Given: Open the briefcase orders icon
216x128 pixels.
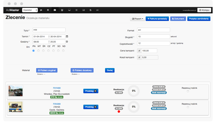Looking at the screenshot, I should (x=55, y=10).
